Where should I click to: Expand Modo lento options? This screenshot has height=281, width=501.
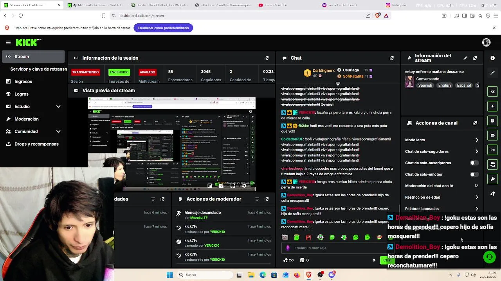[x=477, y=140]
